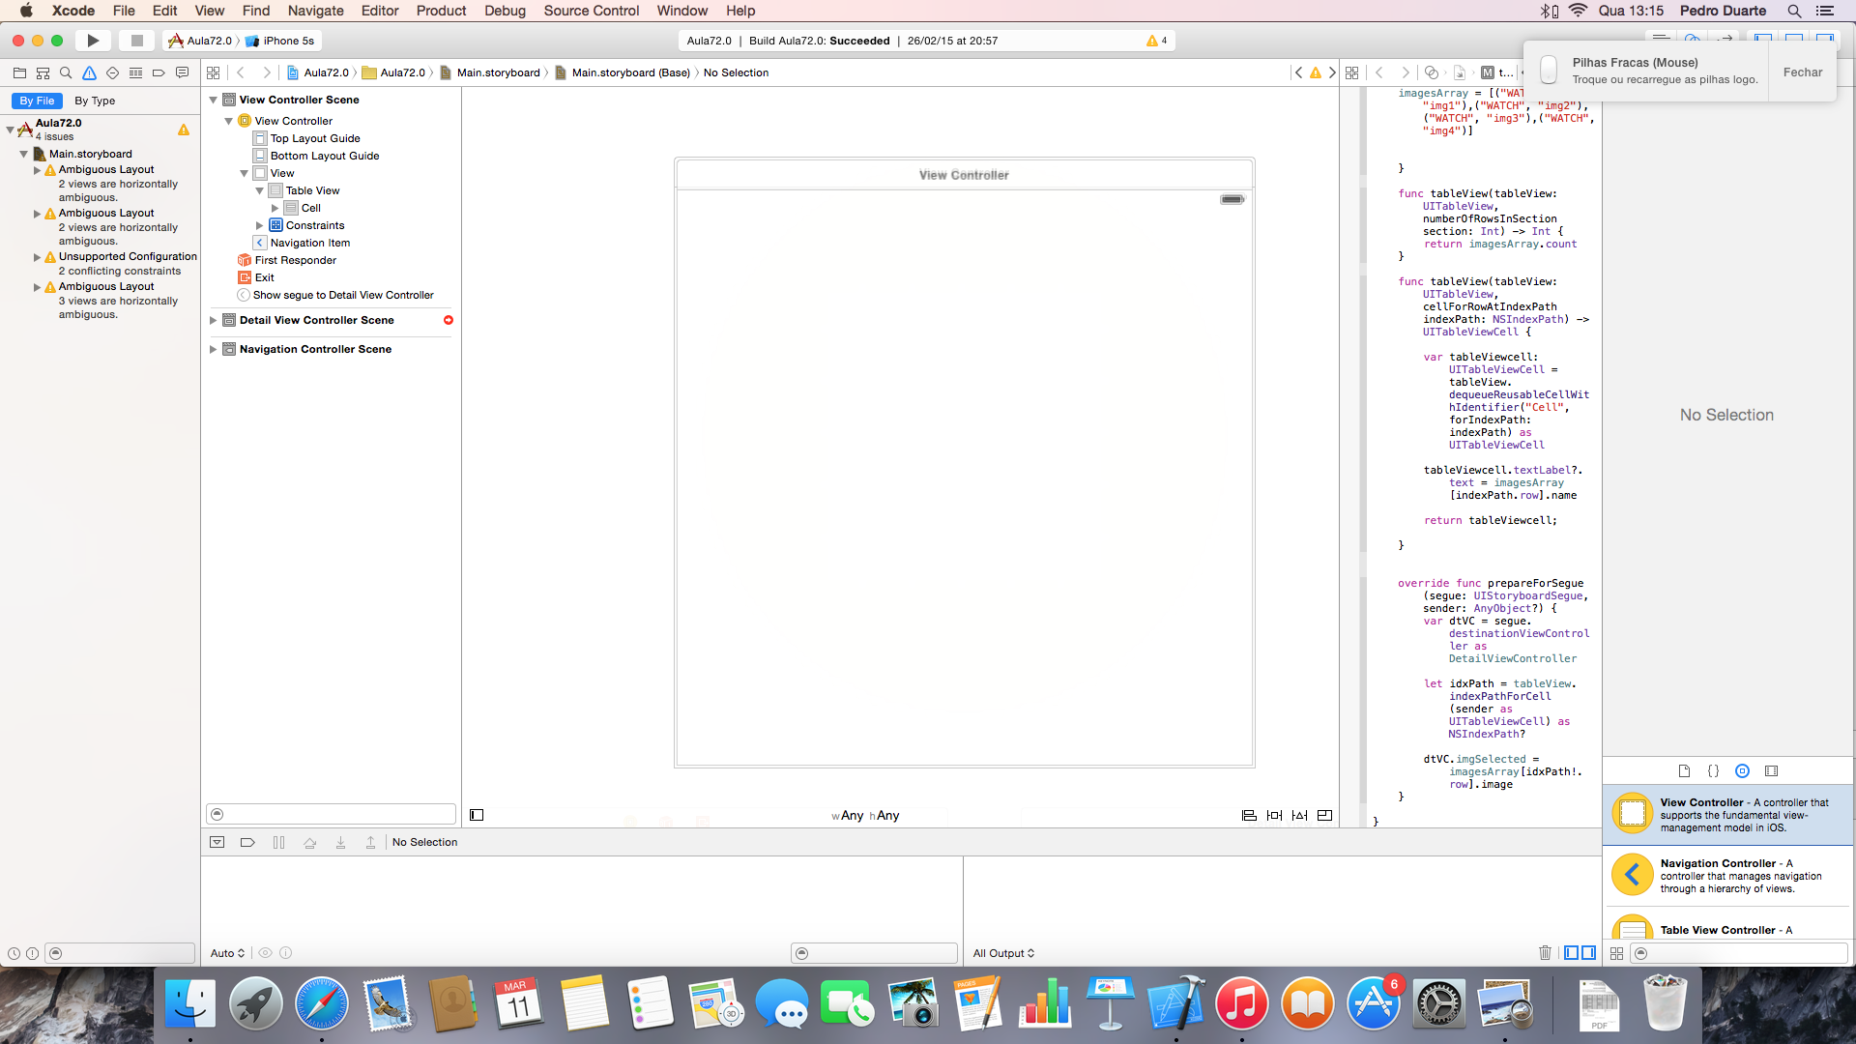Hide the debug area

click(217, 842)
